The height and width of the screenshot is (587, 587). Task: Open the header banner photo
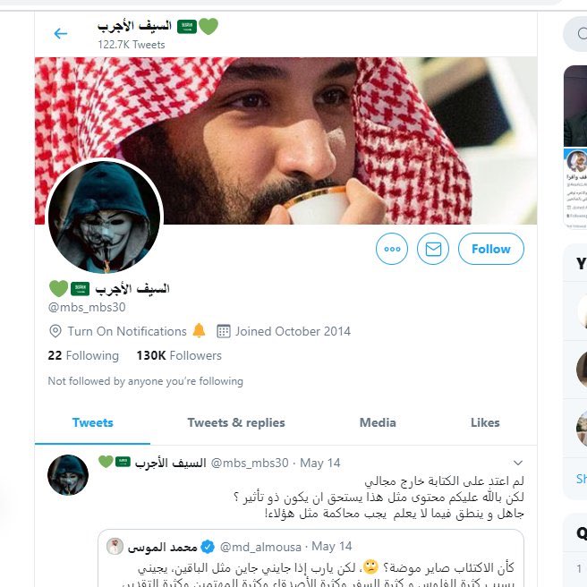click(285, 140)
